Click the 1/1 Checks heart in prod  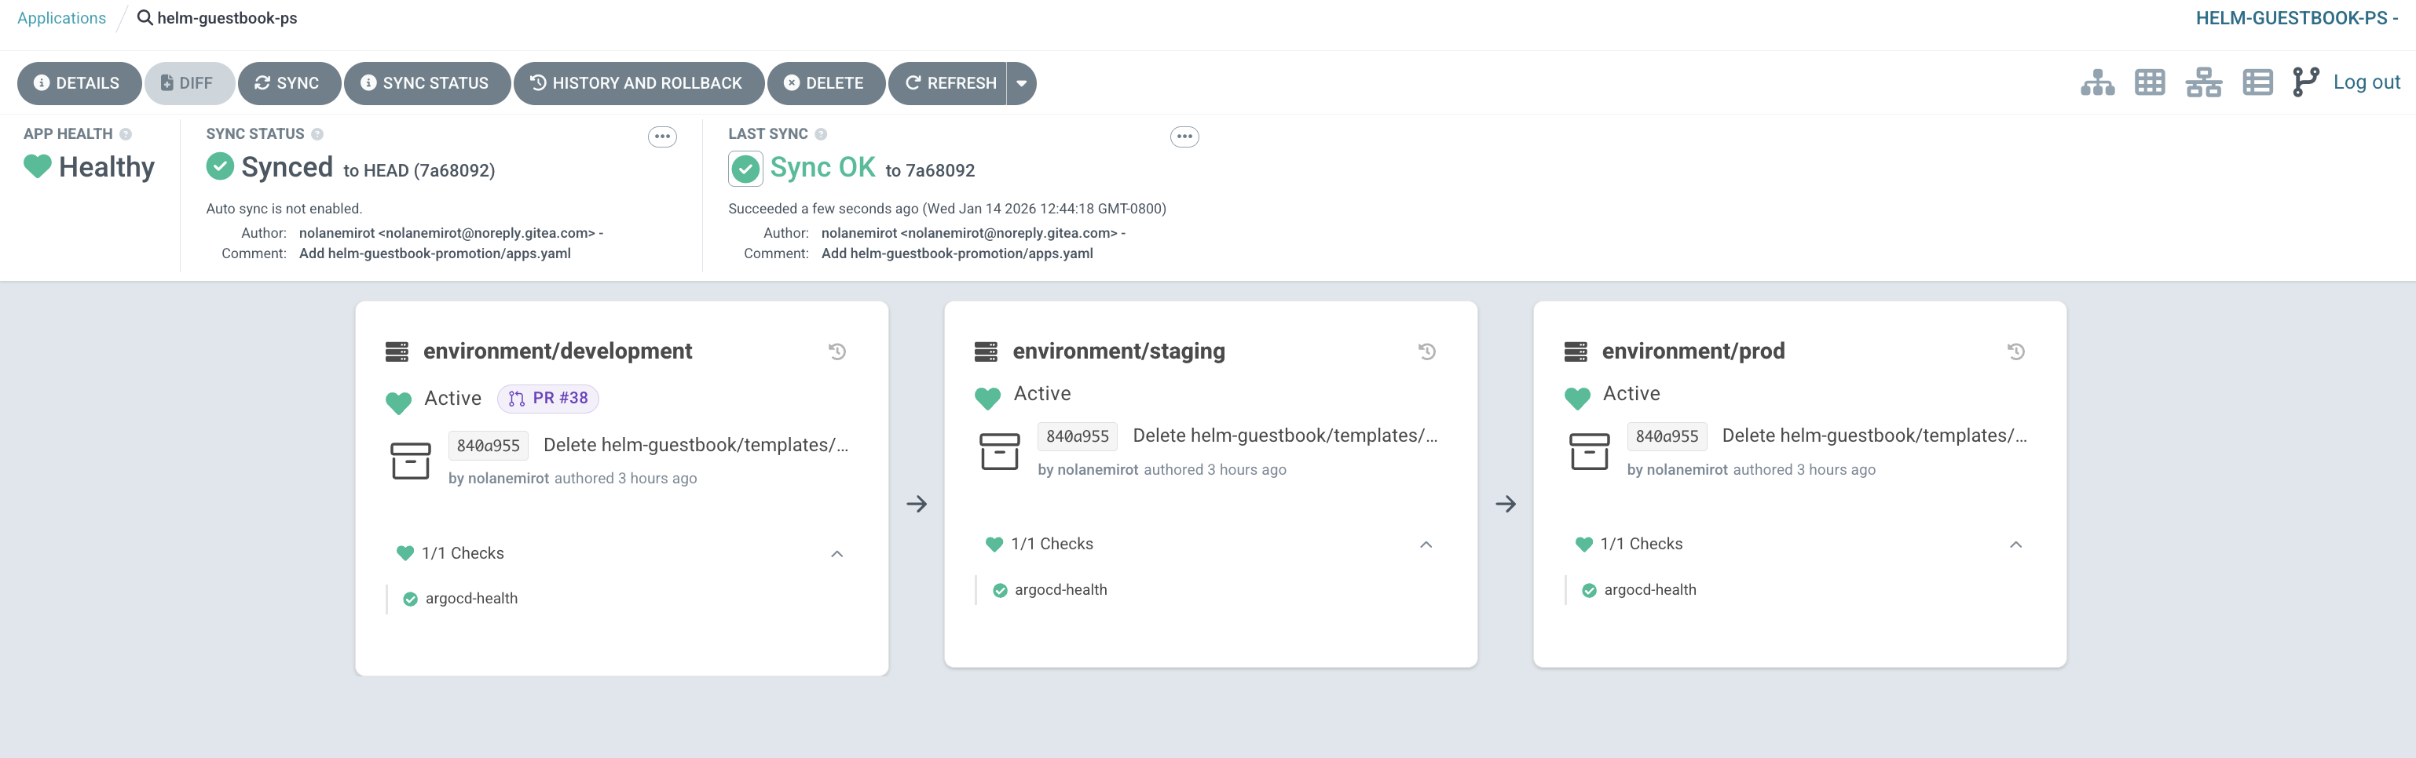tap(1584, 545)
